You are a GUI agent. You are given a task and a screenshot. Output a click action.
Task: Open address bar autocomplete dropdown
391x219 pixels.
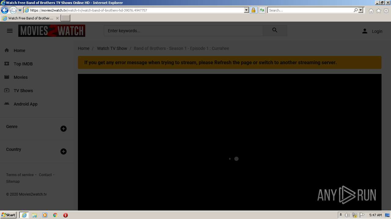pos(247,10)
